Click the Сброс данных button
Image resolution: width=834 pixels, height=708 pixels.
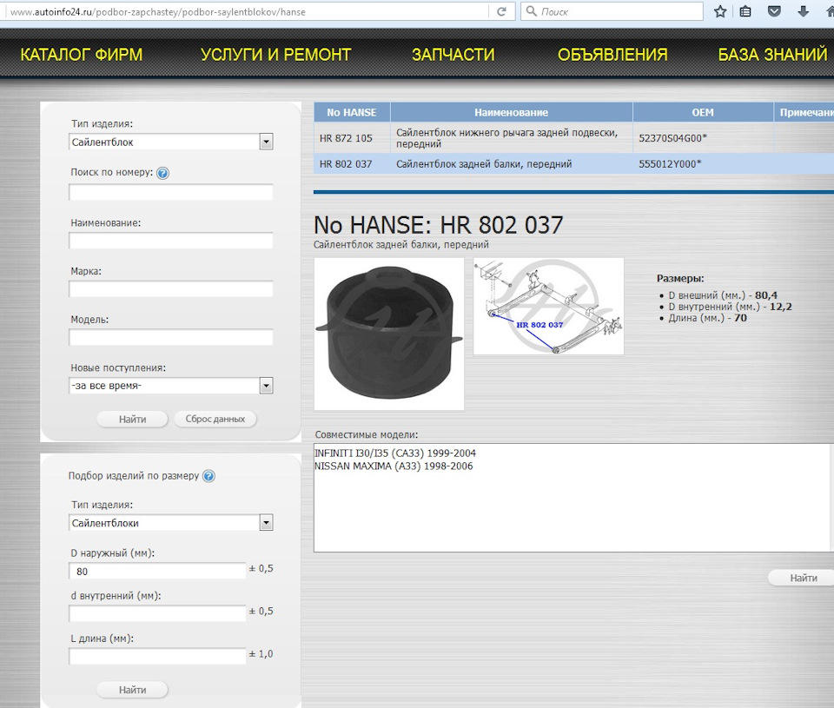tap(215, 419)
